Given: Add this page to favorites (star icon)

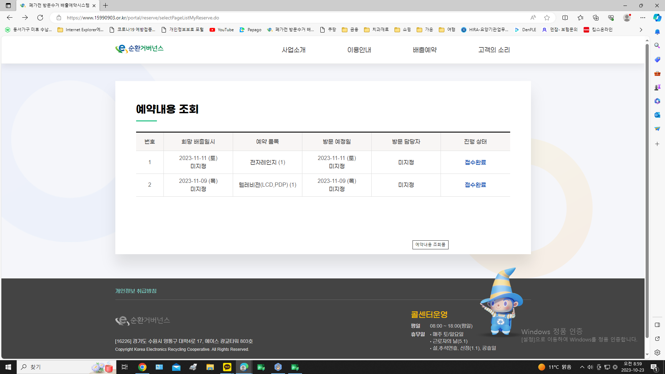Looking at the screenshot, I should click(547, 18).
